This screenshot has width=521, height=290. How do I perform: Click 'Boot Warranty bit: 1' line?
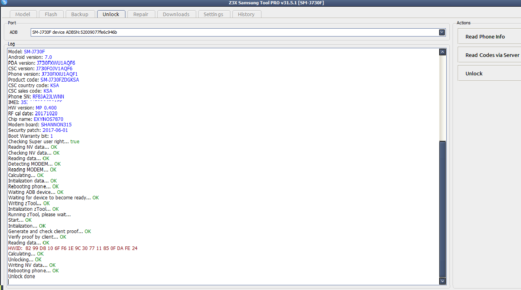coord(31,136)
